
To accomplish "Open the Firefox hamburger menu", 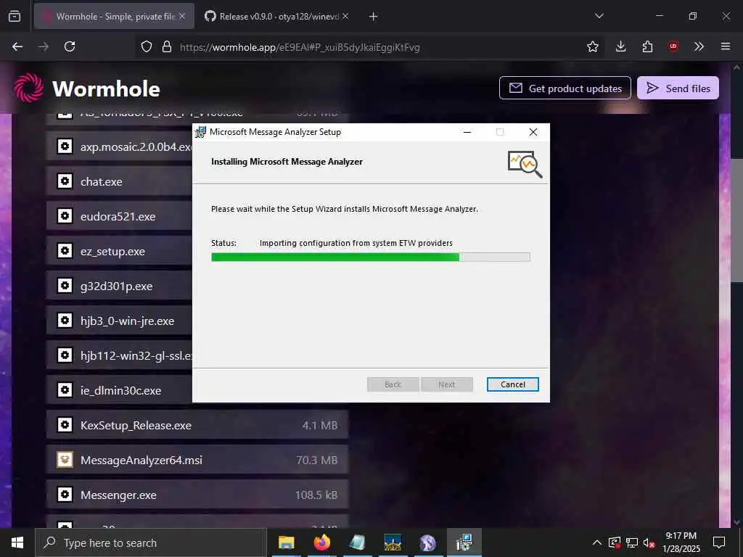I will point(726,46).
